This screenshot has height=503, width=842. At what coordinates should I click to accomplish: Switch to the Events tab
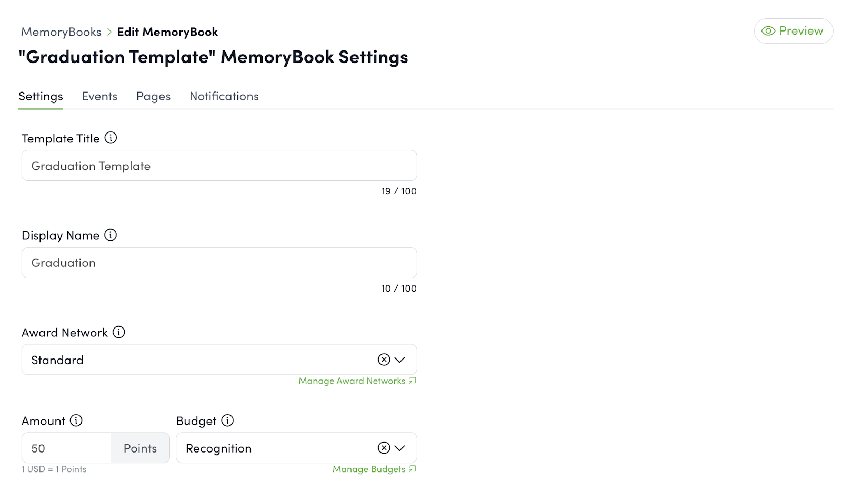(x=99, y=97)
